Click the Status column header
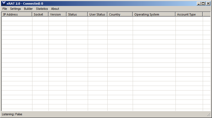212x118 pixels. point(77,14)
